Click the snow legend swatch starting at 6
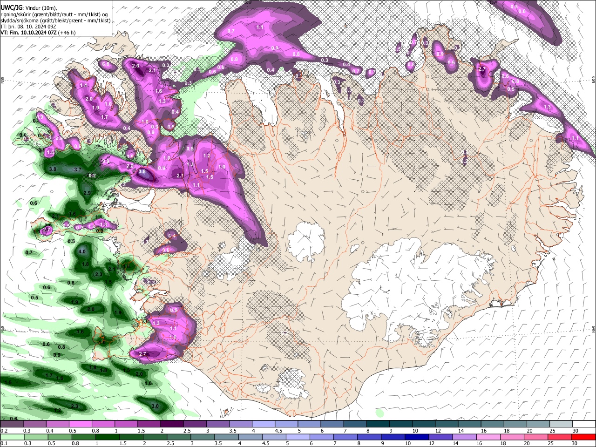 click(331, 424)
